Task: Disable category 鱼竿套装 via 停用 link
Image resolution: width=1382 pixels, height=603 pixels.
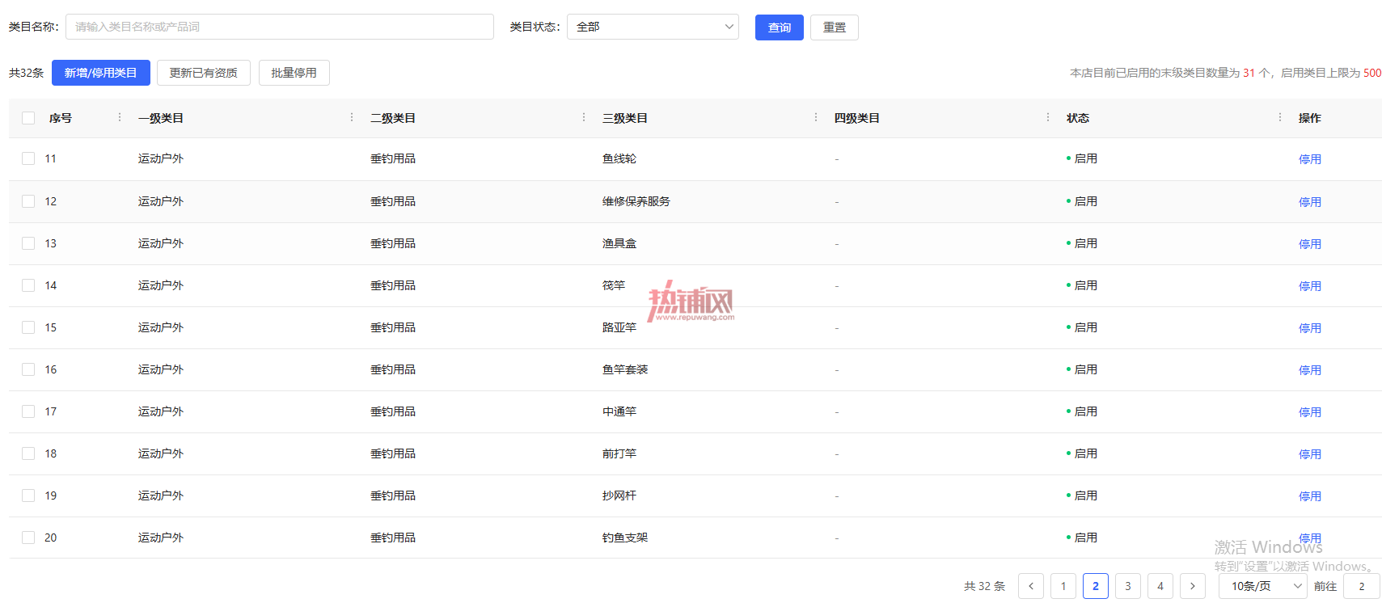Action: 1310,370
